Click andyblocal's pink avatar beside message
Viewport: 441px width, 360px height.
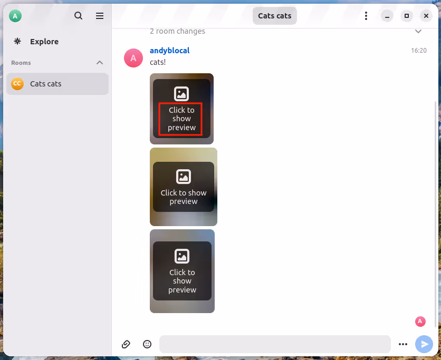pos(133,58)
